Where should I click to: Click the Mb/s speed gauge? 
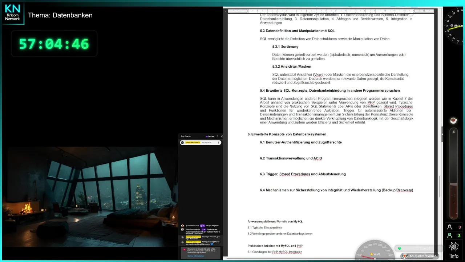(454, 26)
